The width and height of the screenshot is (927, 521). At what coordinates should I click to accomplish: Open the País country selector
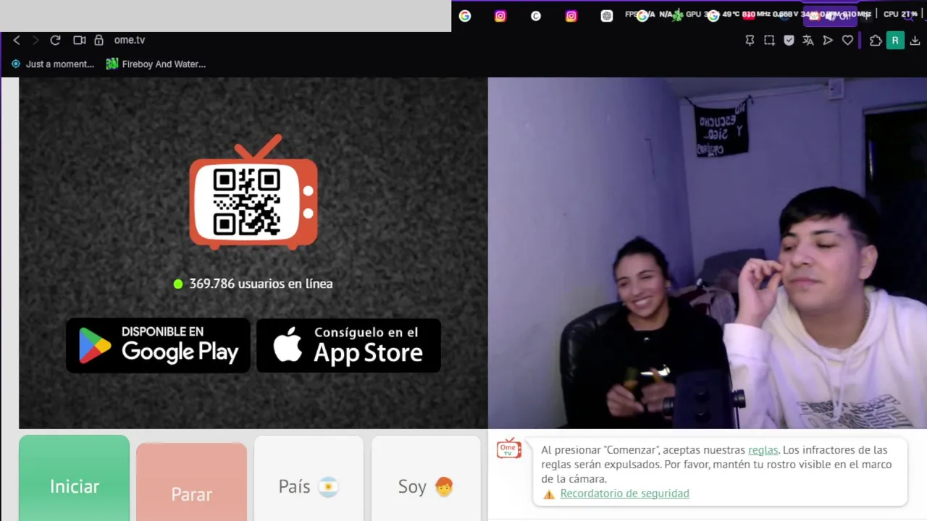tap(309, 478)
